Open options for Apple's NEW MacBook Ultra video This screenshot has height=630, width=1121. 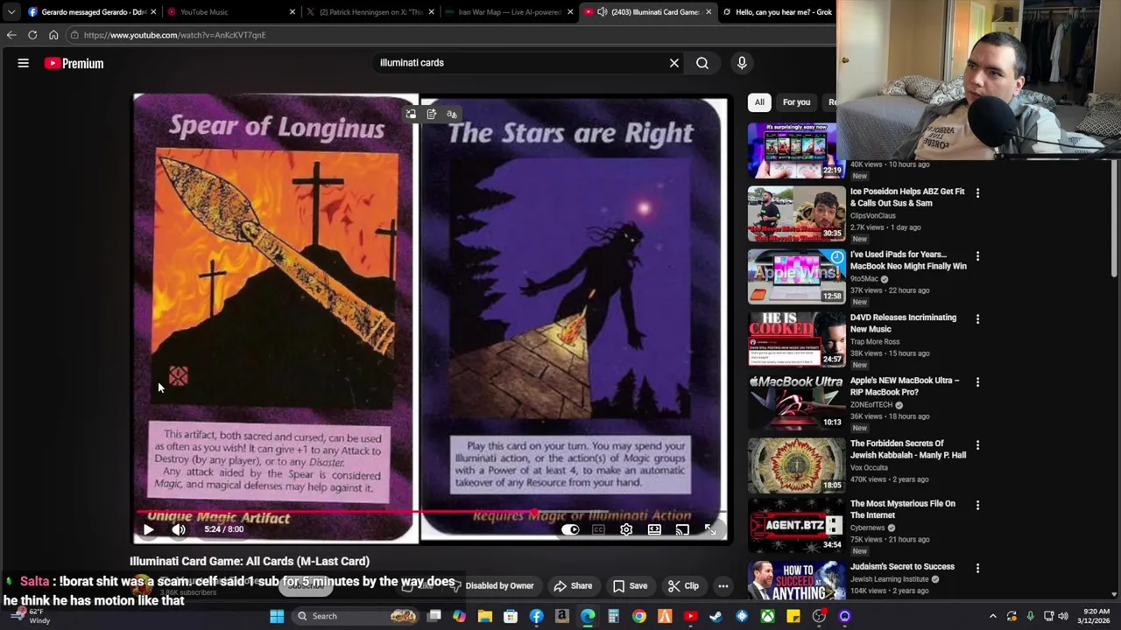(x=977, y=382)
